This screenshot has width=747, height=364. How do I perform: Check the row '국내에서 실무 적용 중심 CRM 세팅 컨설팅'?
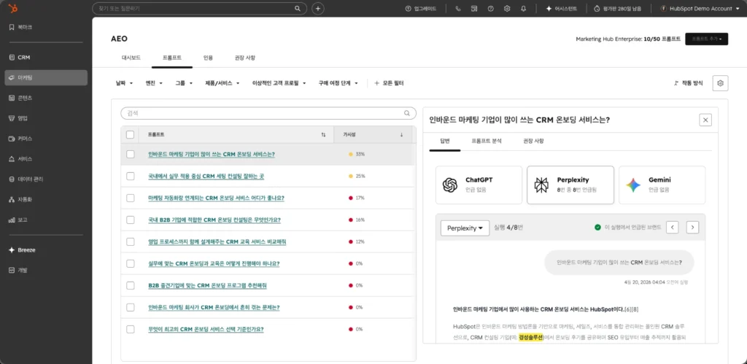pyautogui.click(x=130, y=177)
